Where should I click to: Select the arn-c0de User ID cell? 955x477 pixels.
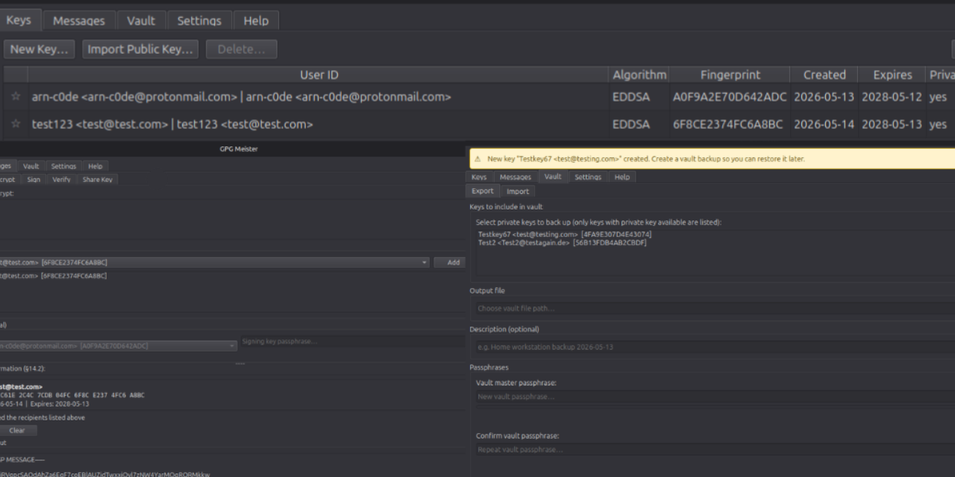point(319,97)
